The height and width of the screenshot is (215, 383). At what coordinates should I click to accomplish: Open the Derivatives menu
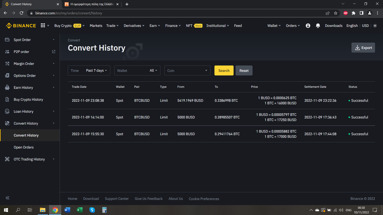tap(134, 26)
